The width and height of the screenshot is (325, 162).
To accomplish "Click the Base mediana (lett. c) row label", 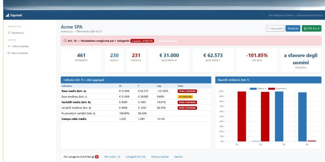I will 74,97.
